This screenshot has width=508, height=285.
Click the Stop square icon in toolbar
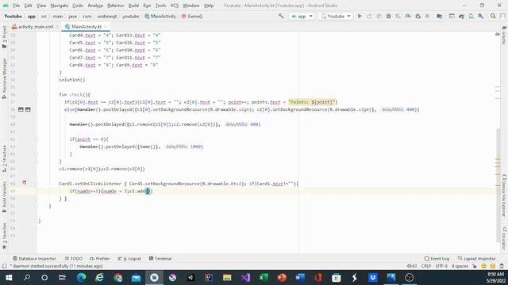pyautogui.click(x=427, y=16)
